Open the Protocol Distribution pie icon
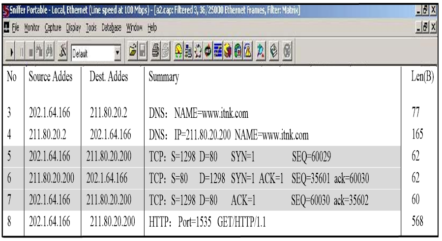This screenshot has width=442, height=241. [228, 51]
